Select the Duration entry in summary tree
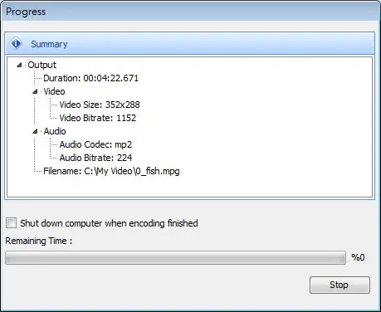Image resolution: width=381 pixels, height=312 pixels. [90, 78]
